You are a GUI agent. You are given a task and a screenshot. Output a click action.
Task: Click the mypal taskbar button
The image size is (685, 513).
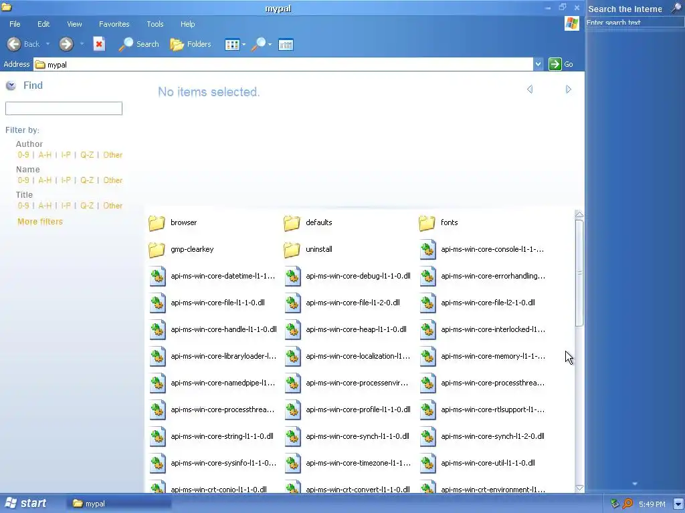(x=119, y=504)
